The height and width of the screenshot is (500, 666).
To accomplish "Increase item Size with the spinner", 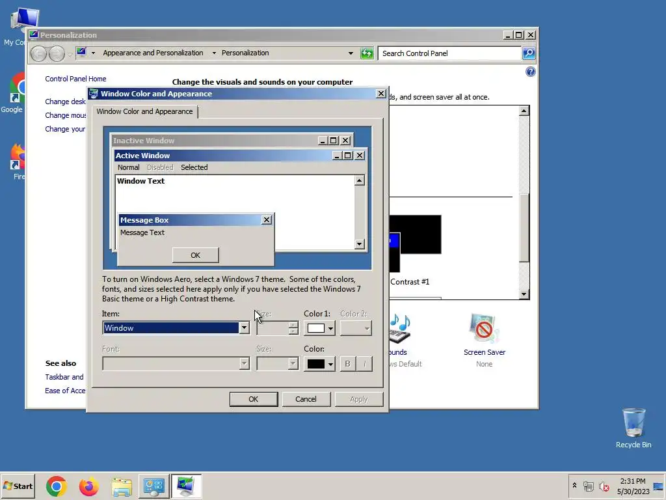I will [293, 325].
